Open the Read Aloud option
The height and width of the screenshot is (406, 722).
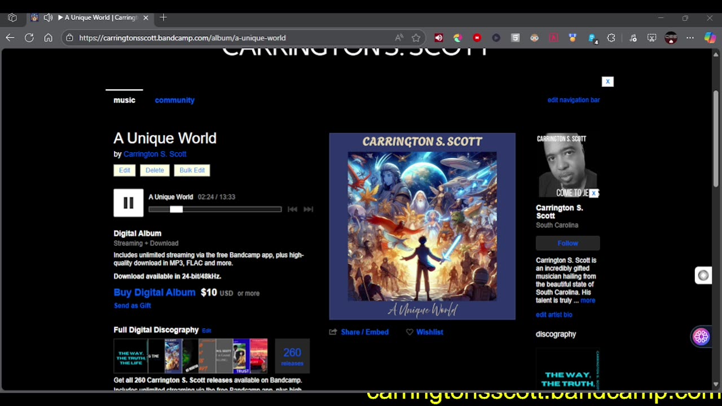[x=399, y=38]
